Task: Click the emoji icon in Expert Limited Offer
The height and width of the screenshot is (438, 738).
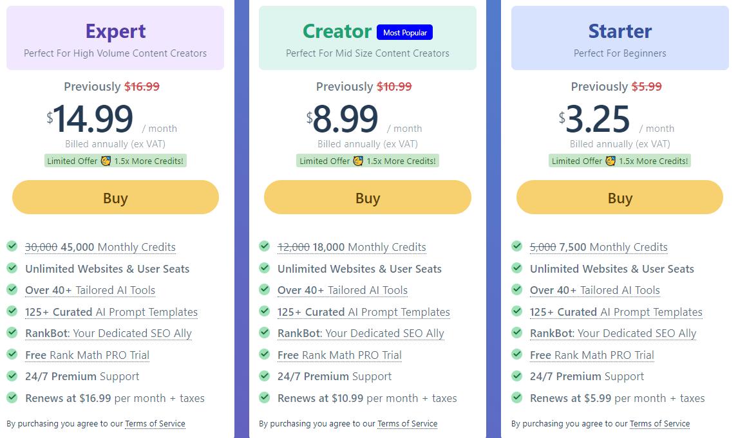Action: coord(106,161)
